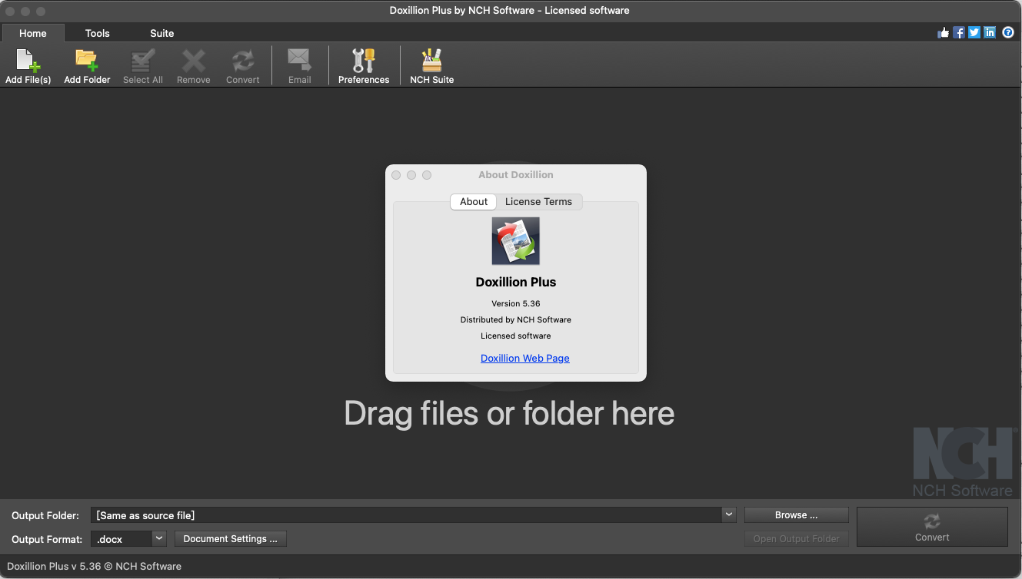
Task: Open Document Settings
Action: 230,539
